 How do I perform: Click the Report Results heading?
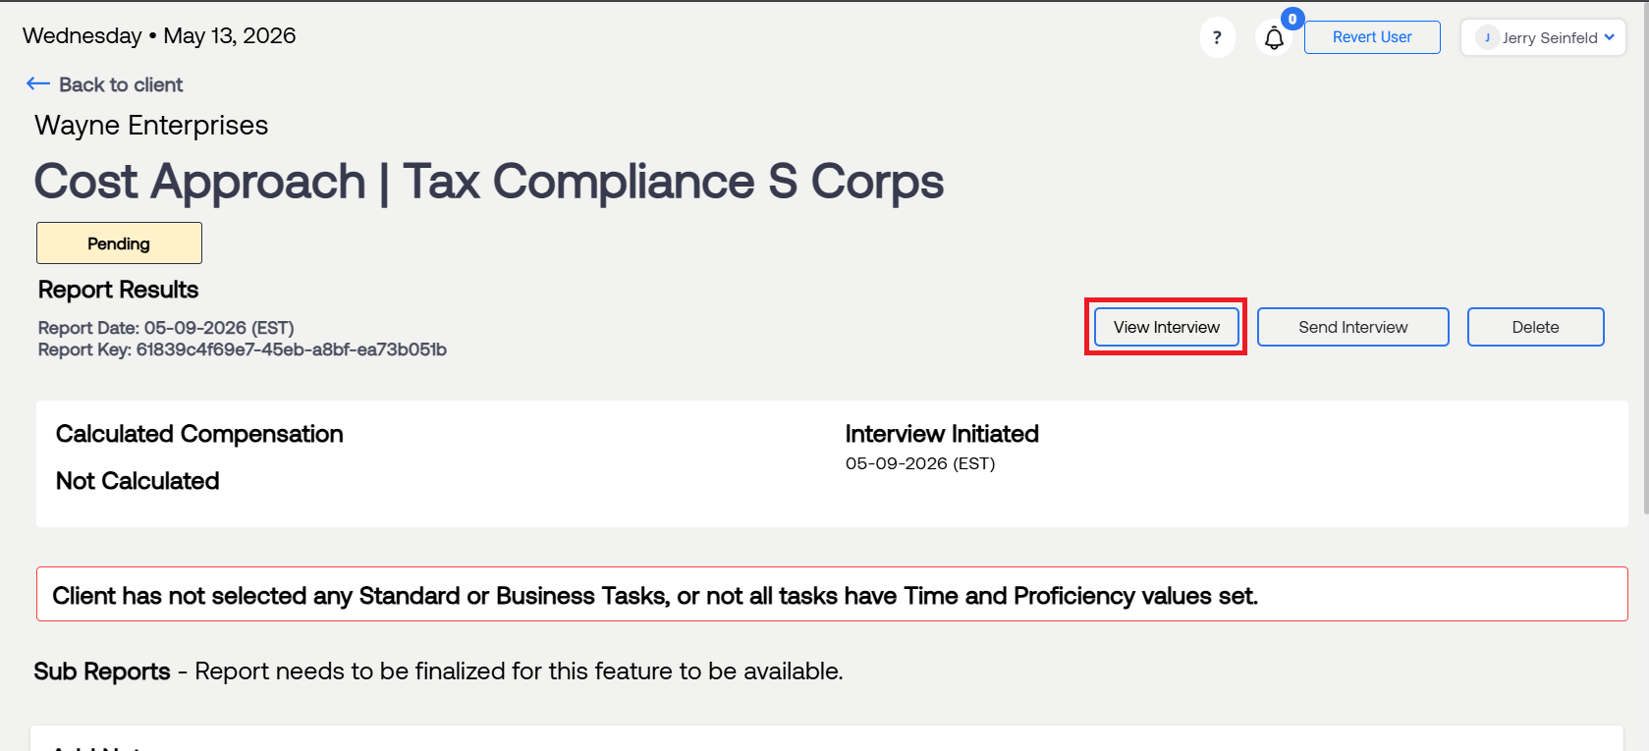tap(118, 290)
